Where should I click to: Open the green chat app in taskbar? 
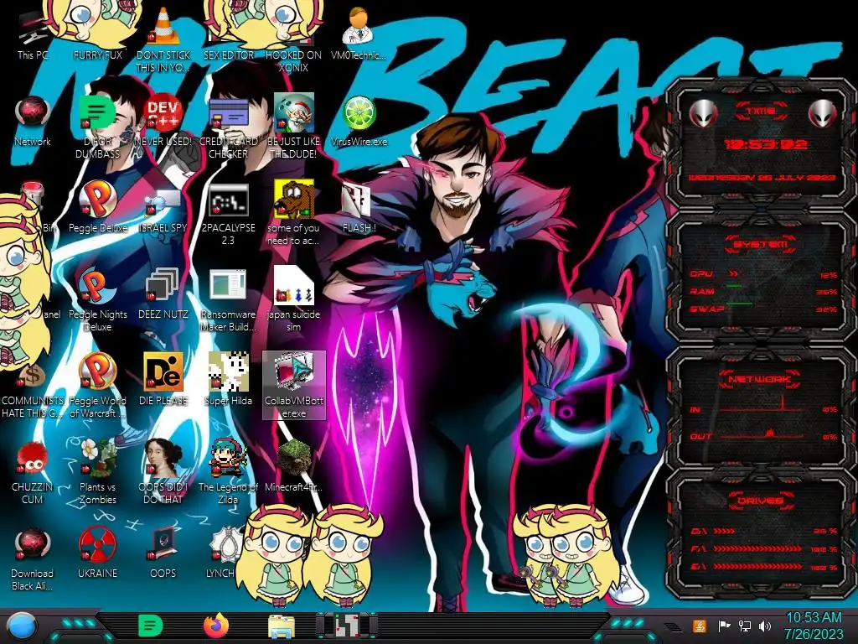pyautogui.click(x=151, y=626)
